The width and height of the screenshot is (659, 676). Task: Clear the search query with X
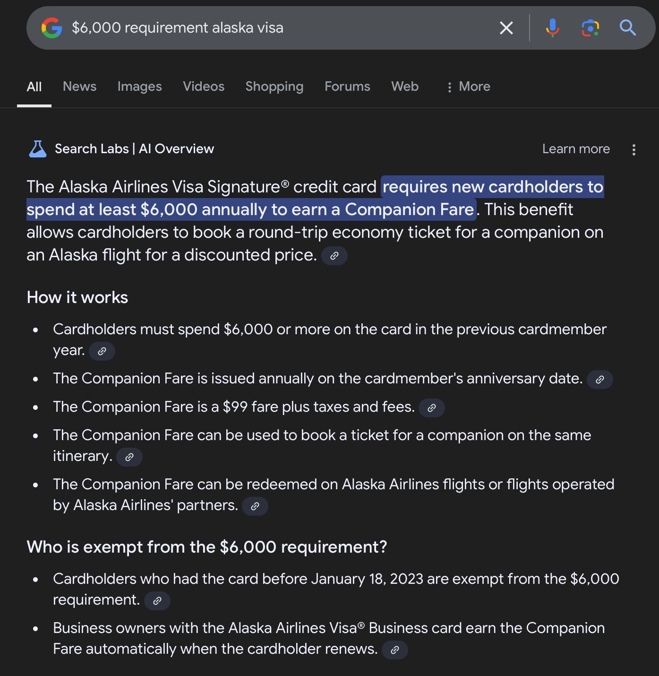coord(506,28)
